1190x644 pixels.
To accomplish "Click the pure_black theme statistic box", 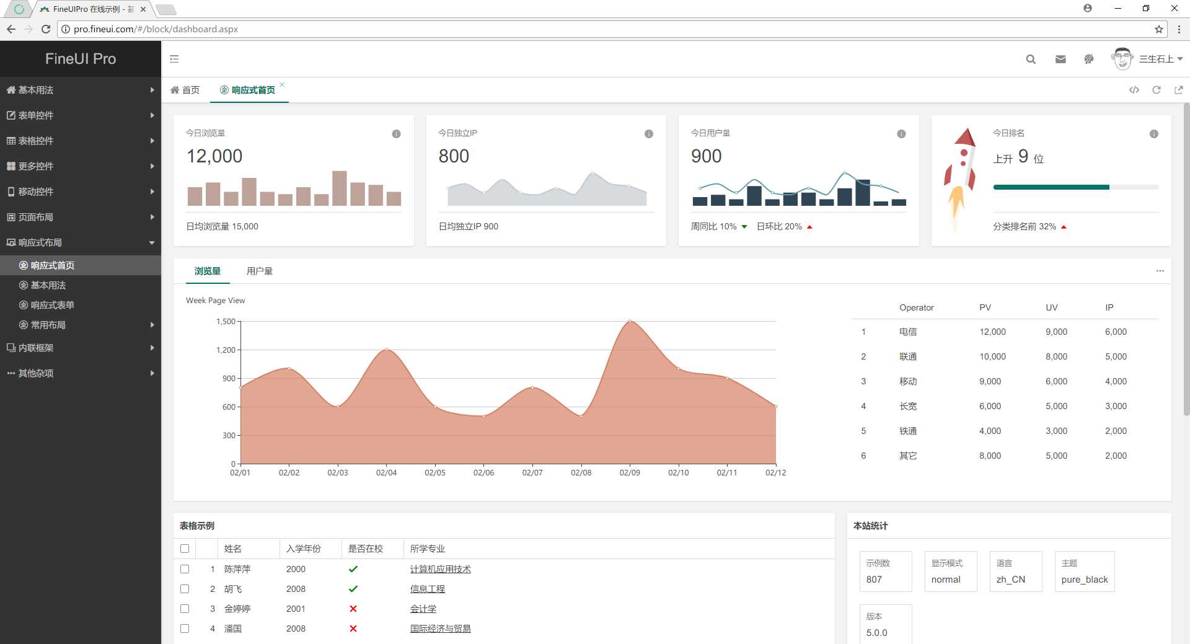I will click(x=1085, y=571).
